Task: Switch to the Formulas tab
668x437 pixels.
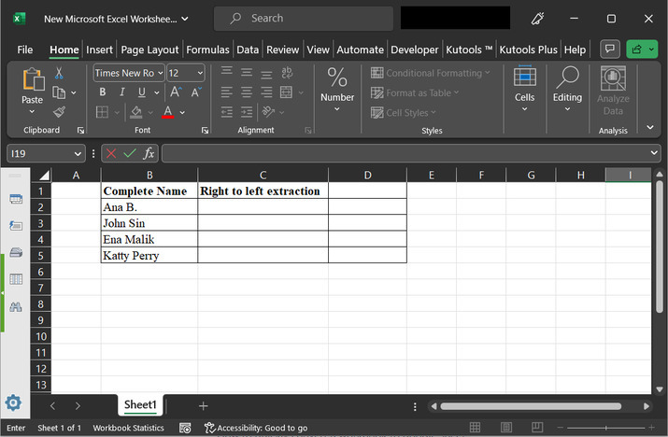Action: pos(206,49)
